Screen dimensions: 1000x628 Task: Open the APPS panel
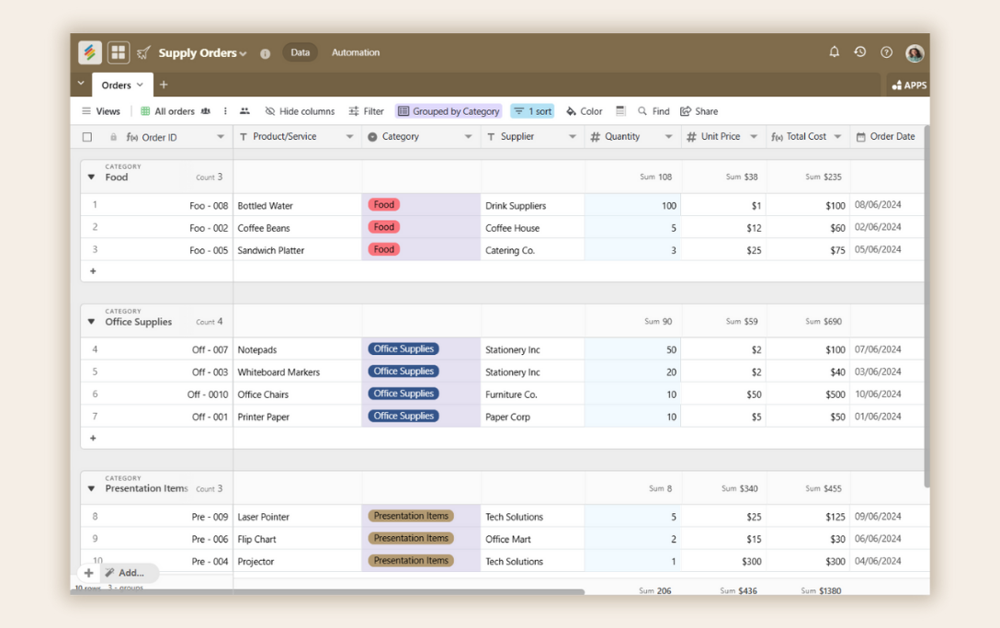coord(908,85)
